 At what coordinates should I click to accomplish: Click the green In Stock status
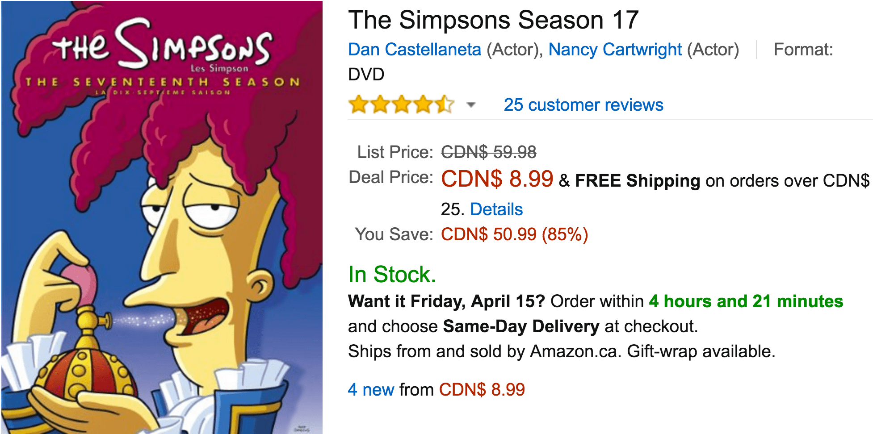(x=392, y=274)
